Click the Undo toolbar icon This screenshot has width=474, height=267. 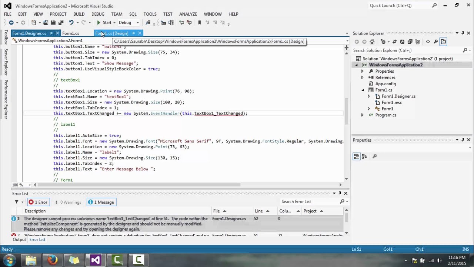click(71, 23)
